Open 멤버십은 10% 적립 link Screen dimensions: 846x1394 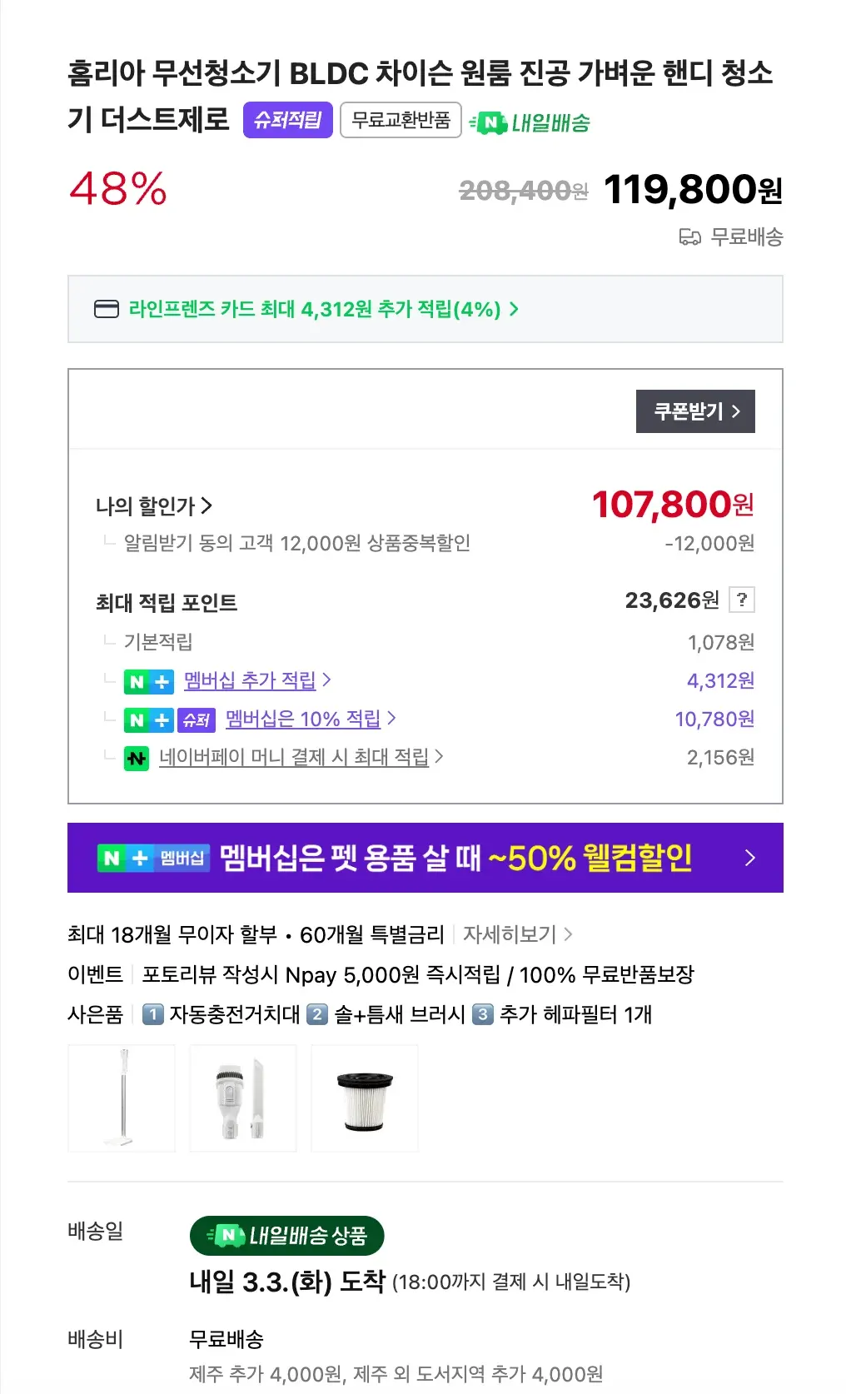point(309,719)
